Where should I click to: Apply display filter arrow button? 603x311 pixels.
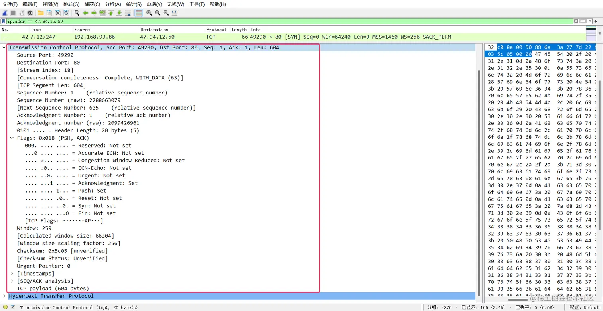click(x=583, y=21)
